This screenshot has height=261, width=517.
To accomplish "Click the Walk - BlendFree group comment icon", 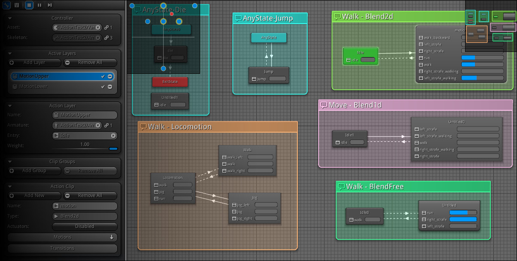I will coord(341,187).
